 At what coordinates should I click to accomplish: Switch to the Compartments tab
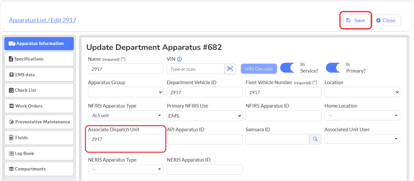point(39,169)
